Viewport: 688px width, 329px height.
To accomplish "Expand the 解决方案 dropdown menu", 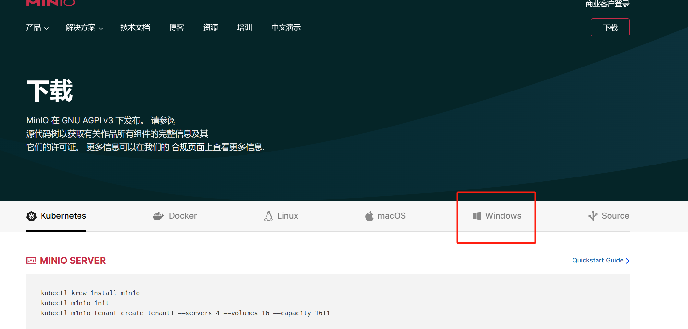I will [x=85, y=28].
